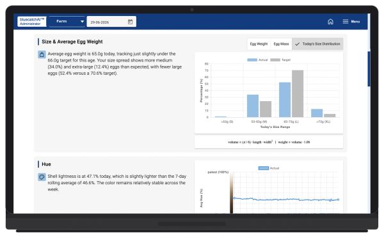Open the hamburger Menu icon
This screenshot has height=238, width=384.
[x=346, y=22]
